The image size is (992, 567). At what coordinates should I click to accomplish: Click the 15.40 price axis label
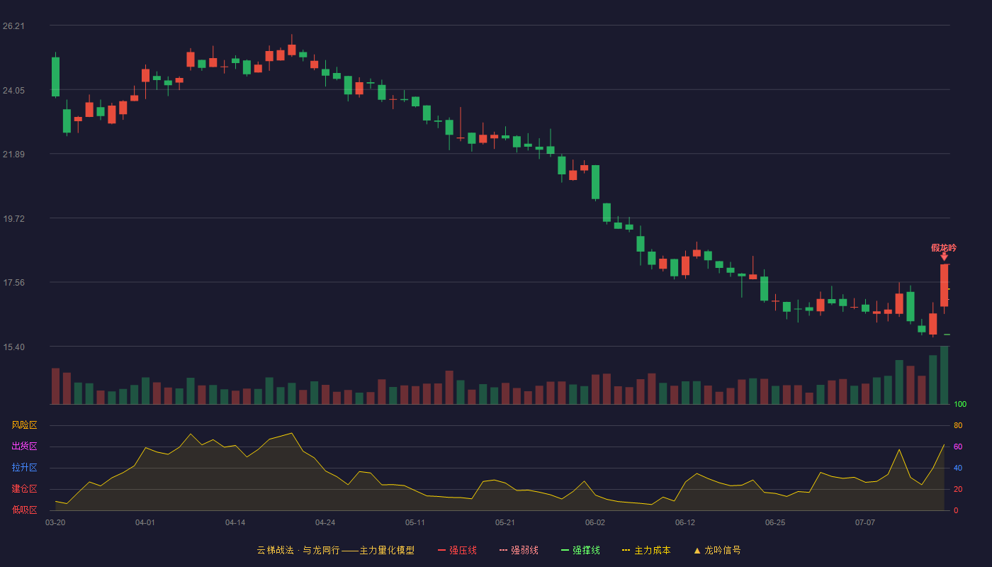pyautogui.click(x=13, y=347)
